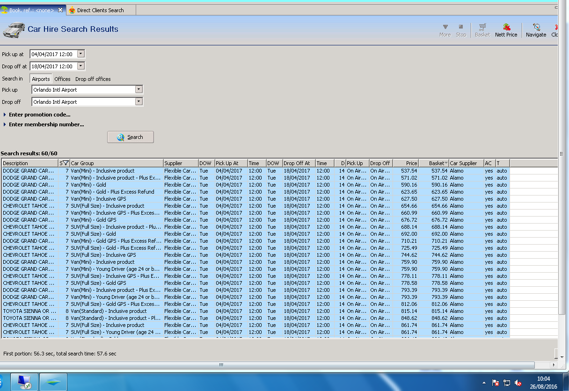This screenshot has width=569, height=391.
Task: Open the Pick up location dropdown
Action: point(139,90)
